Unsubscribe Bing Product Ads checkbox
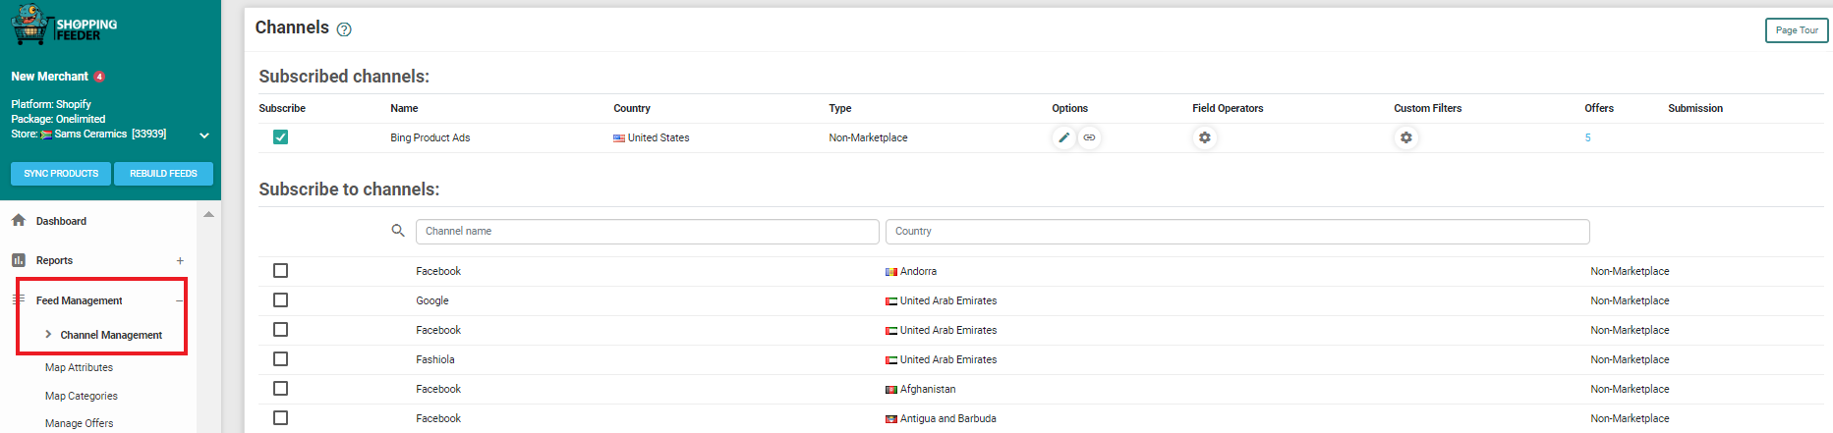The image size is (1833, 433). tap(280, 137)
